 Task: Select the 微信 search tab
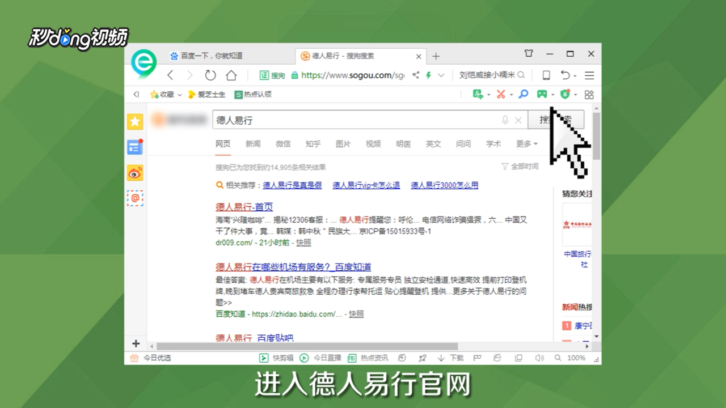(x=283, y=144)
